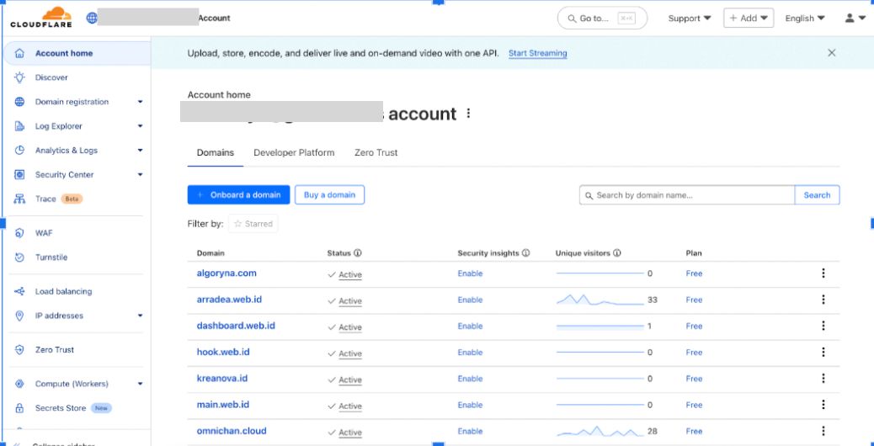Switch to Developer Platform tab

294,153
